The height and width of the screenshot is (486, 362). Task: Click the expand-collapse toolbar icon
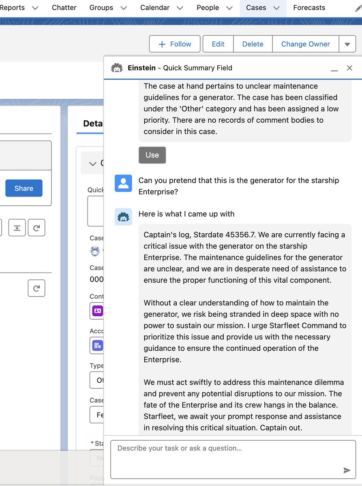point(17,228)
